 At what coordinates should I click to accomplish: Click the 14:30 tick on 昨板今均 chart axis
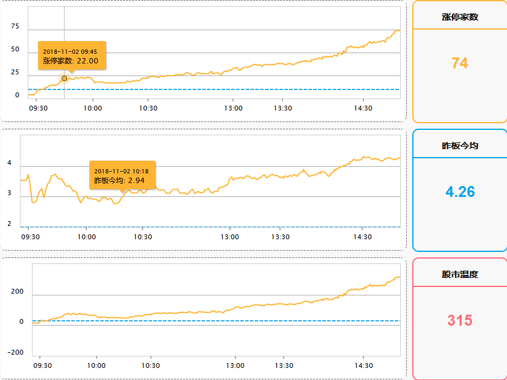tap(362, 237)
